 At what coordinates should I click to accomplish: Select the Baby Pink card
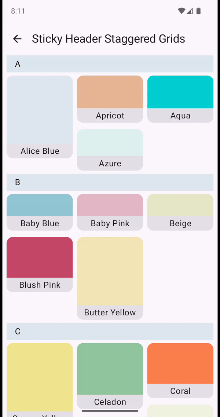[110, 212]
